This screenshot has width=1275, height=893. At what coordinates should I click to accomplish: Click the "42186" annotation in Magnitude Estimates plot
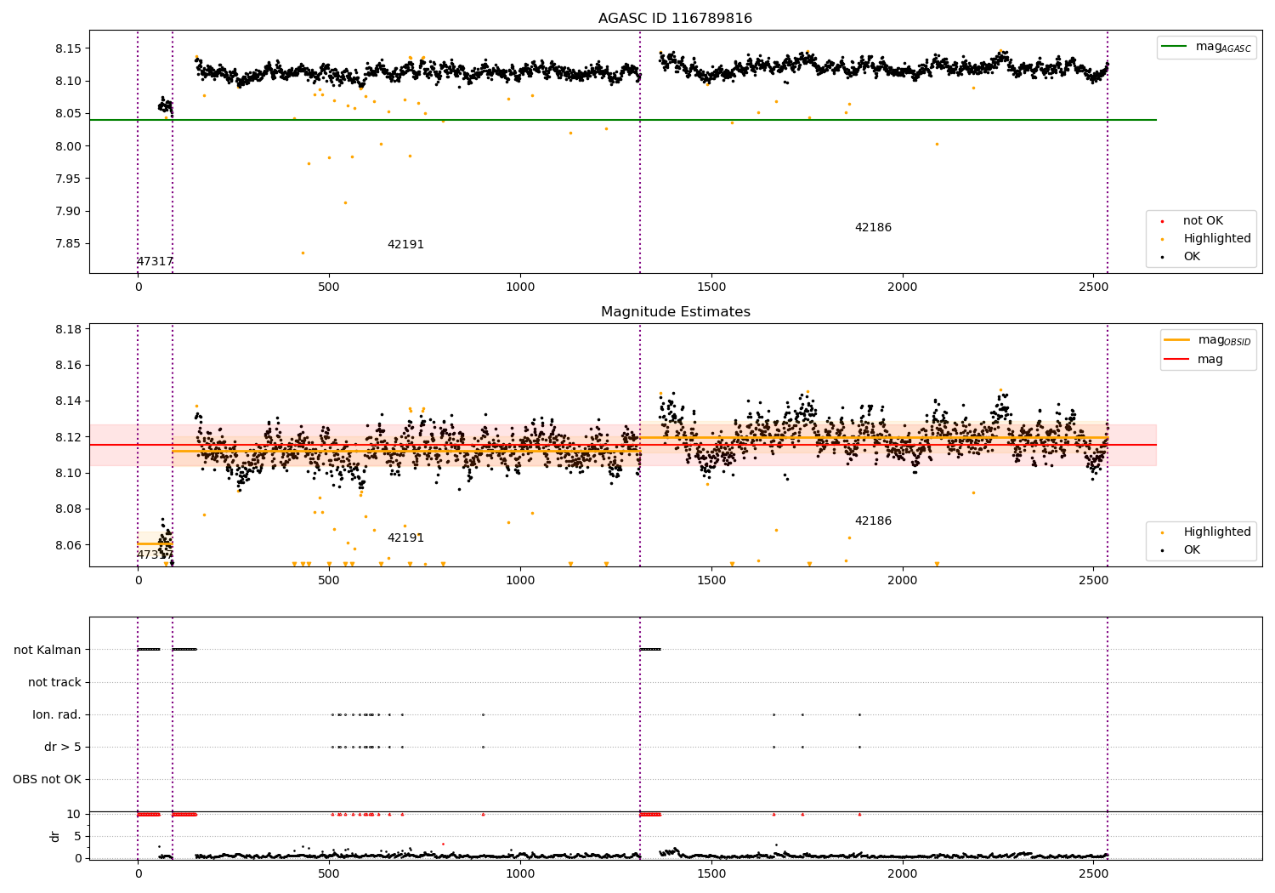coord(873,521)
